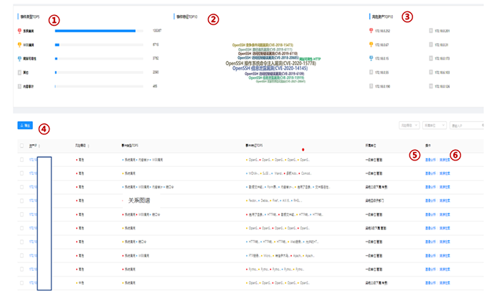Click the progress bar for count 3792
This screenshot has width=502, height=301.
point(99,59)
